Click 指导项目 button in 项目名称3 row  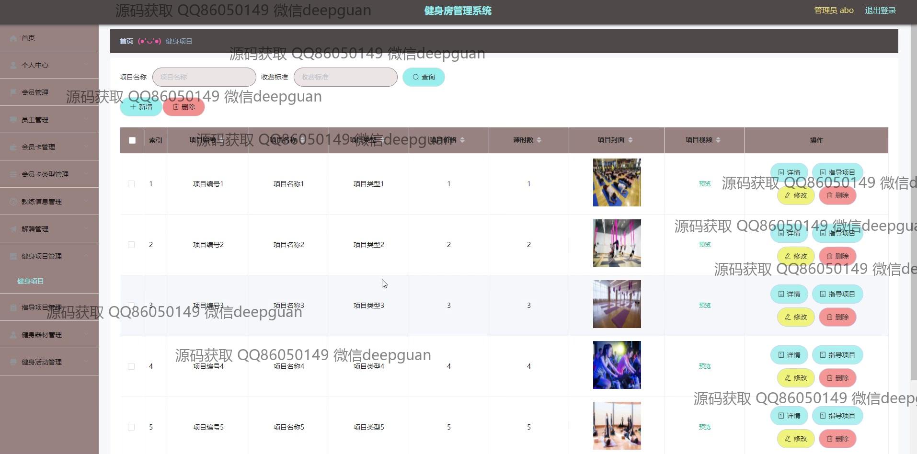coord(837,294)
